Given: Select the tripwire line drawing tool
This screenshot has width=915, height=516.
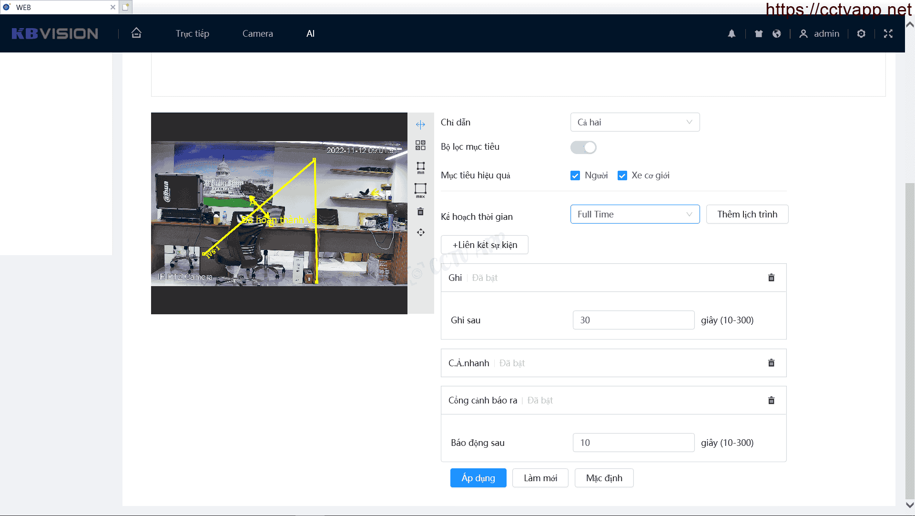Looking at the screenshot, I should pos(420,124).
